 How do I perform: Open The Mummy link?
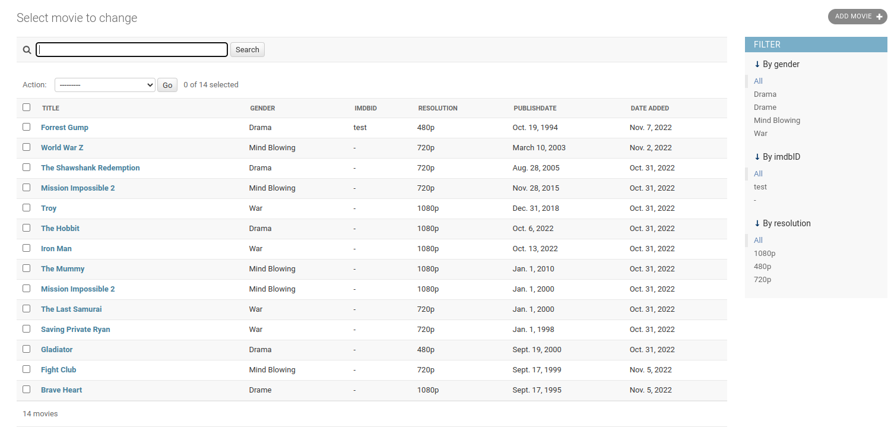click(63, 269)
